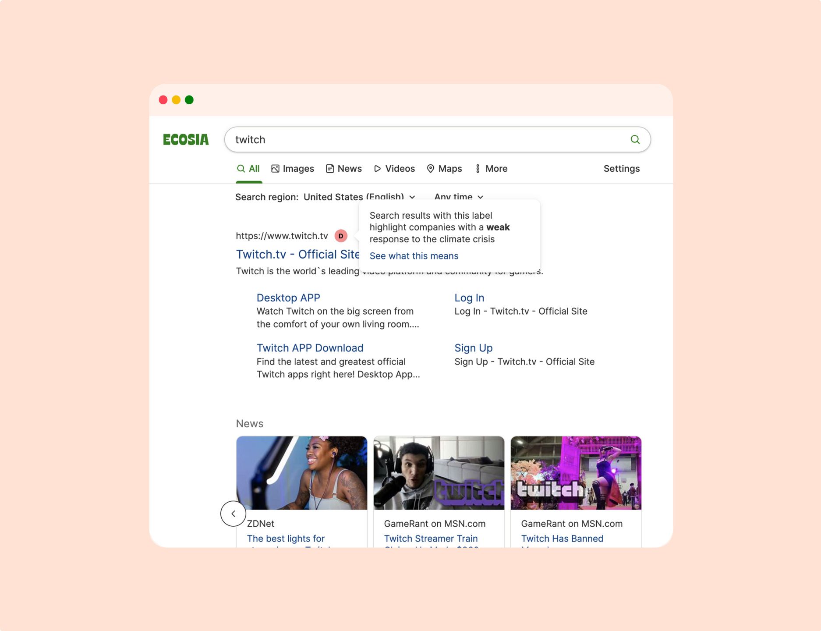Open the Any time filter dropdown
Image resolution: width=821 pixels, height=631 pixels.
tap(459, 197)
